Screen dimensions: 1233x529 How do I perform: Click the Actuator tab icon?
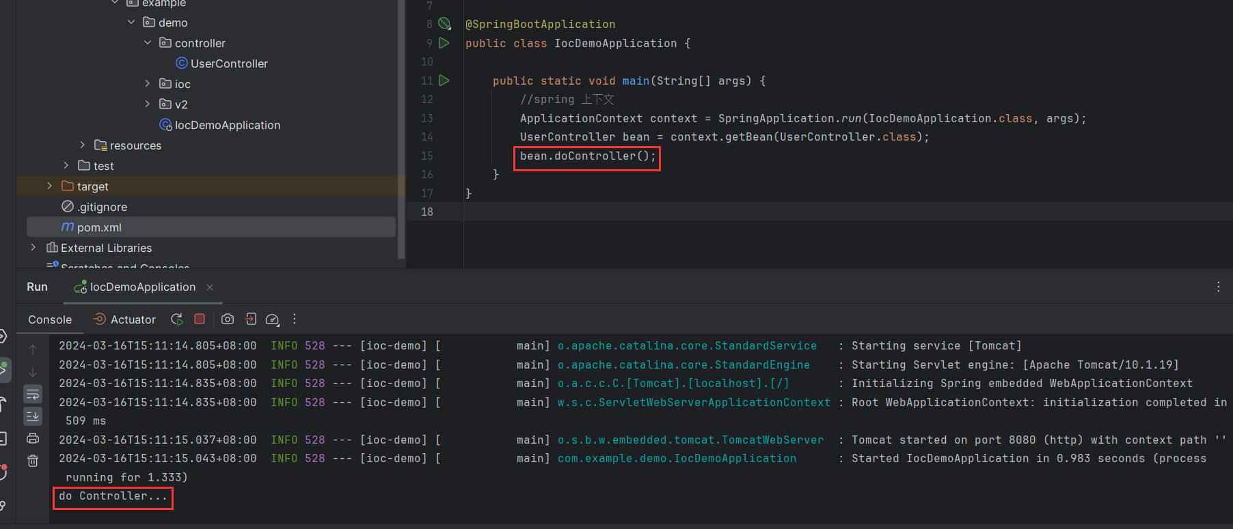(100, 319)
